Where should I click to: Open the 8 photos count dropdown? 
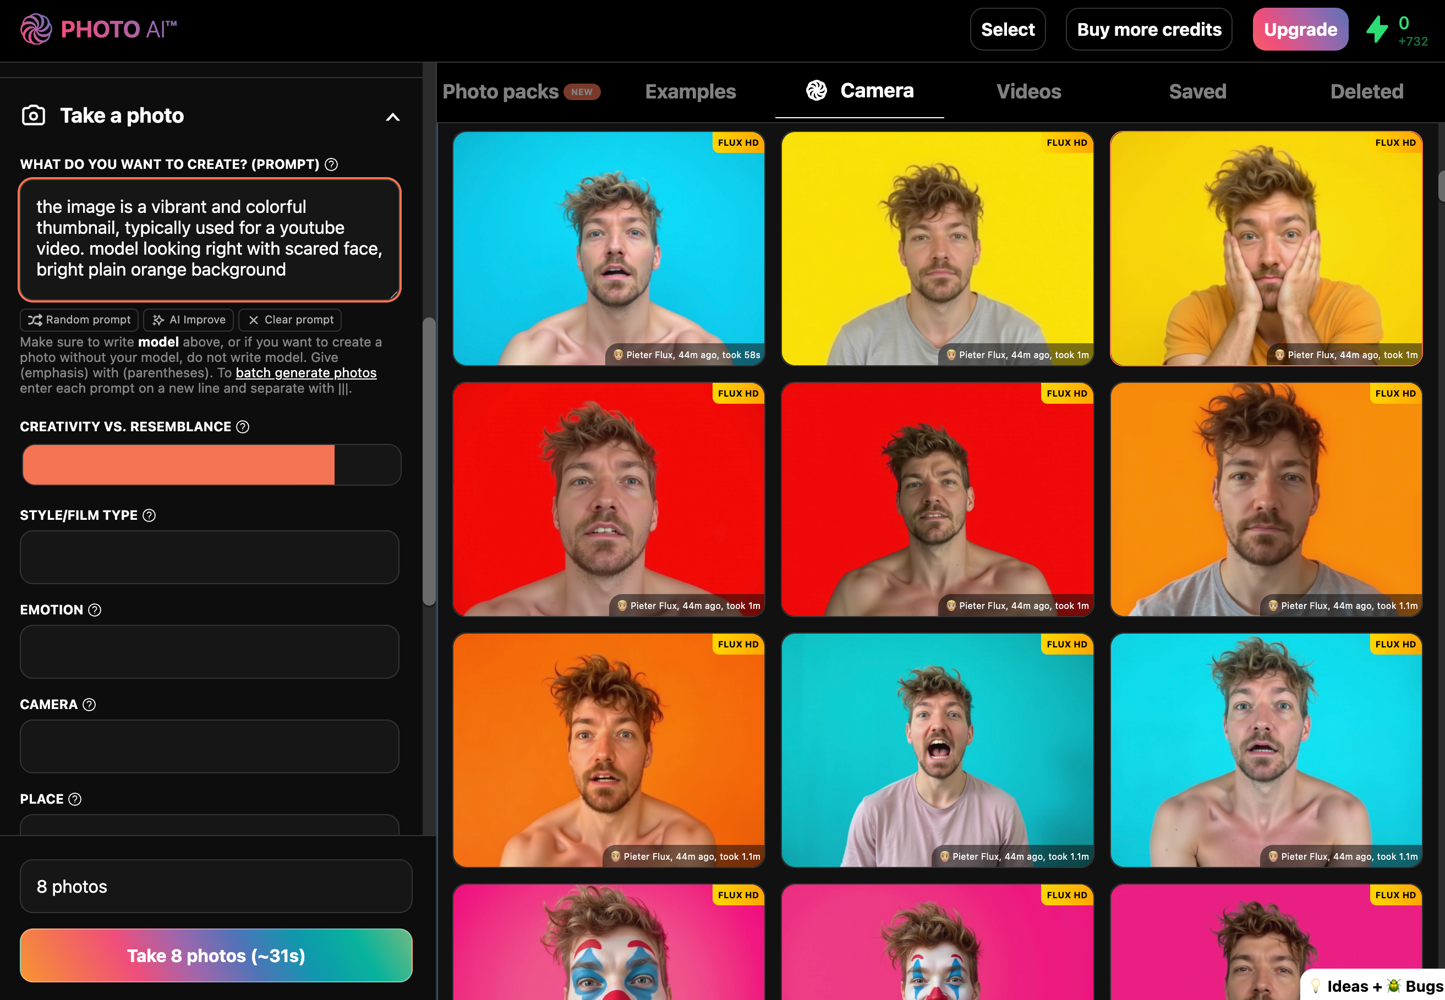tap(216, 886)
